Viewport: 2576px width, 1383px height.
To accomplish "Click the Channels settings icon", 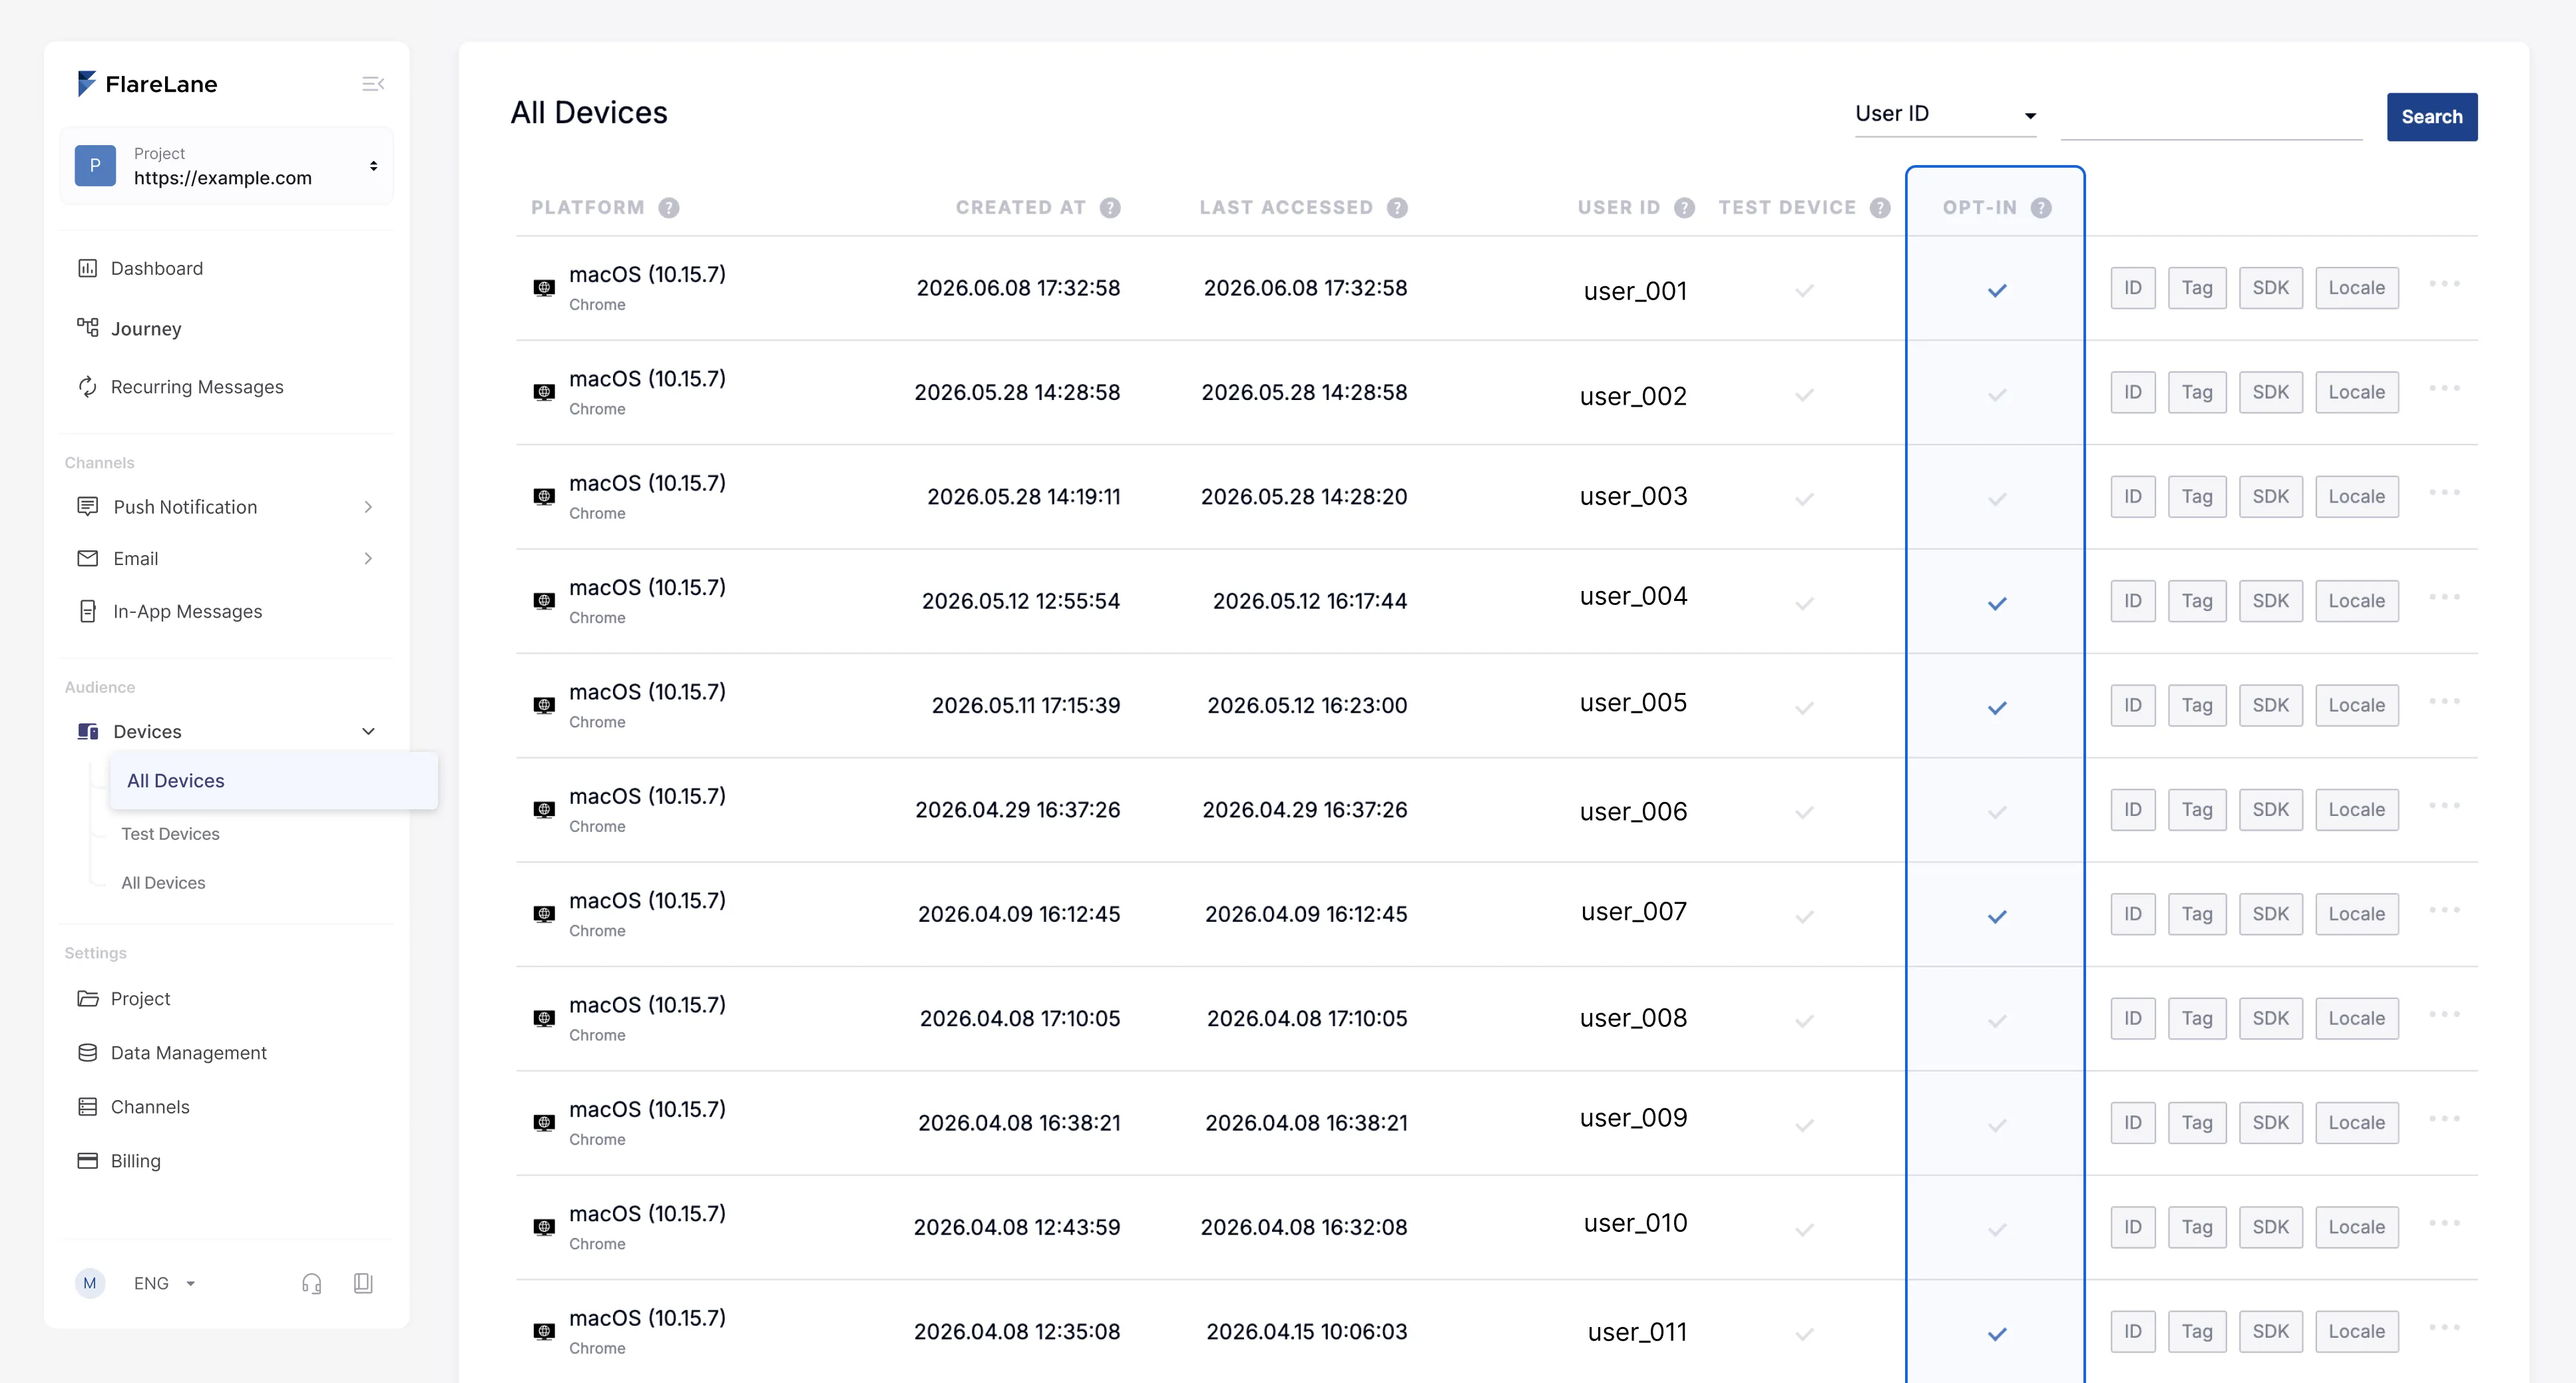I will pos(88,1107).
